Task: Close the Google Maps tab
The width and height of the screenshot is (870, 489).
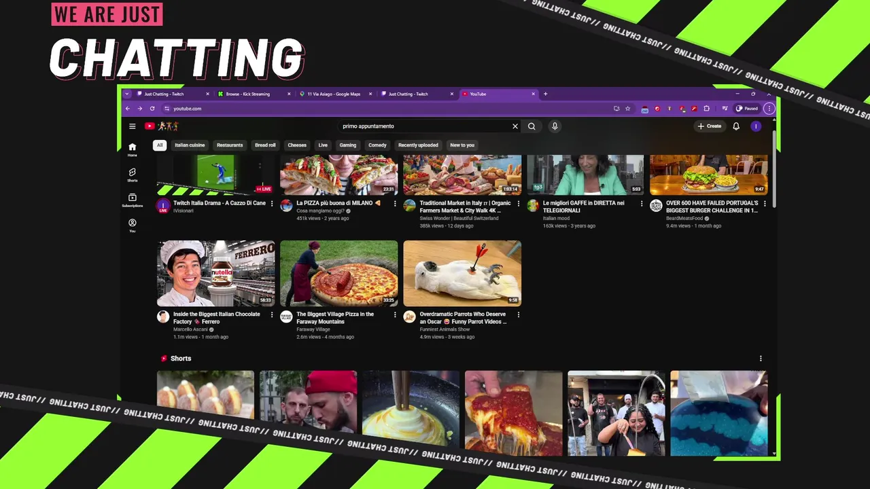Action: (370, 94)
